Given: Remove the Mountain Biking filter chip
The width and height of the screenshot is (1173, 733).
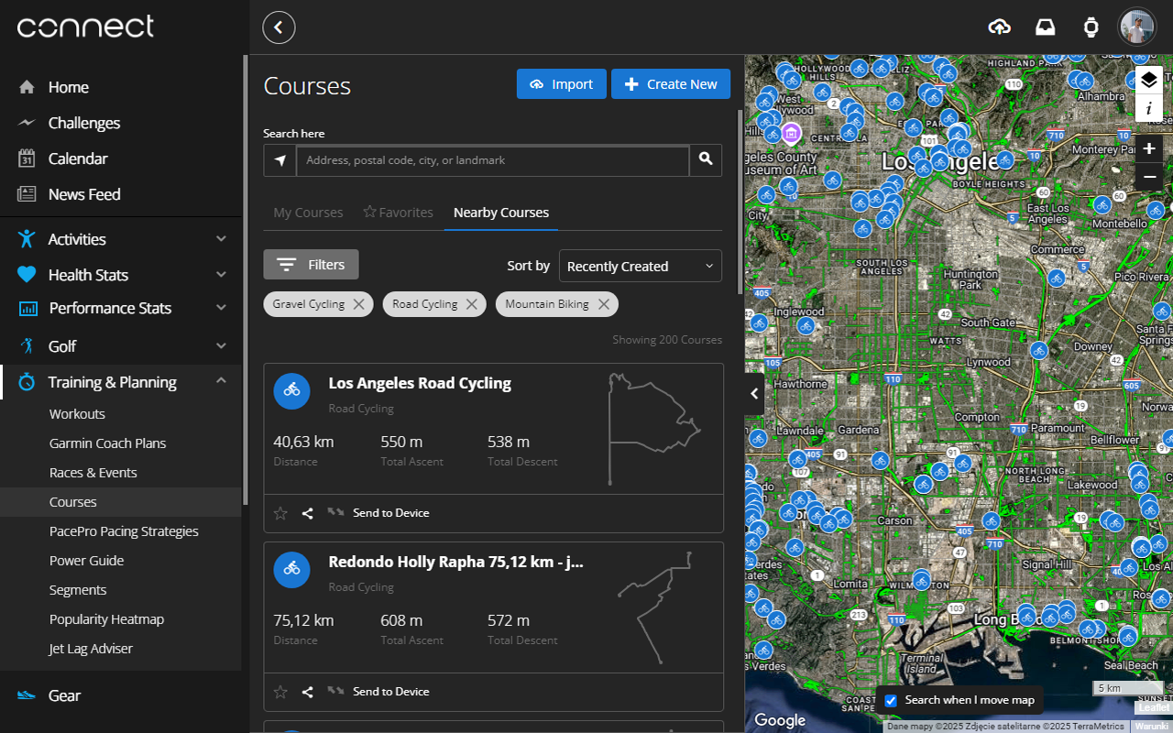Looking at the screenshot, I should (x=604, y=304).
